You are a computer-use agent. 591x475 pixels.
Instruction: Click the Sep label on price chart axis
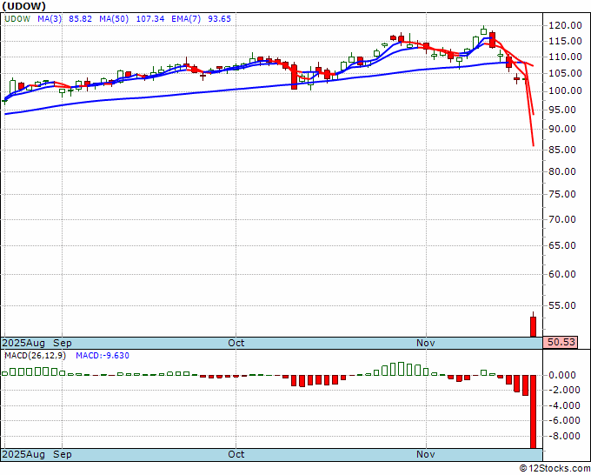[x=63, y=343]
